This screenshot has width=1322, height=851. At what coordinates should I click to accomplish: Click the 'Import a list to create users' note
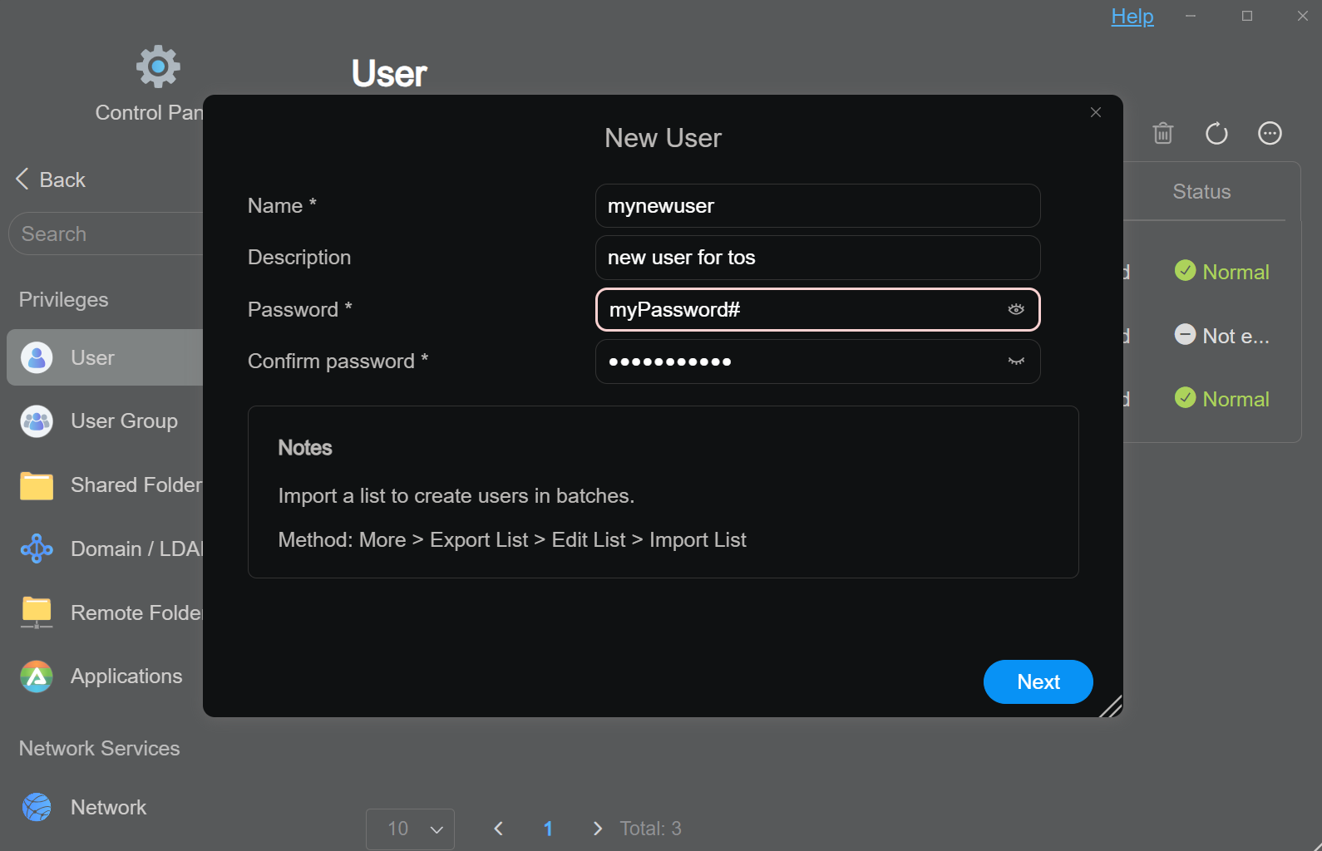click(x=456, y=496)
